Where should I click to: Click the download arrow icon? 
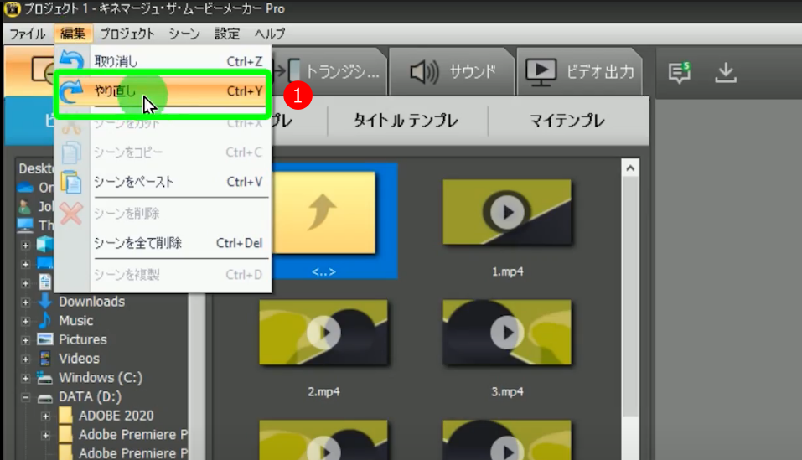coord(725,73)
